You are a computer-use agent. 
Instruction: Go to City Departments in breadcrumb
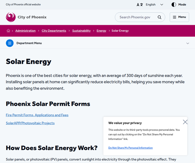point(54,31)
